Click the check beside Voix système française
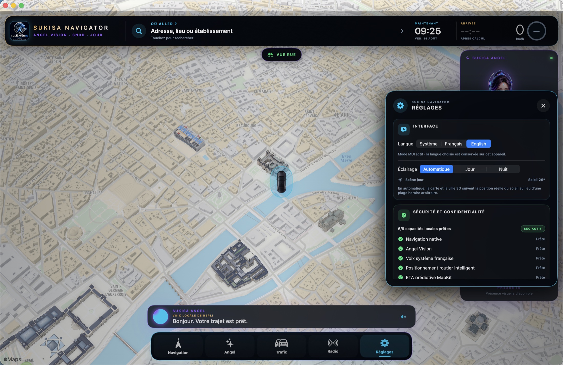Screen dimensions: 563x365 click(400, 258)
